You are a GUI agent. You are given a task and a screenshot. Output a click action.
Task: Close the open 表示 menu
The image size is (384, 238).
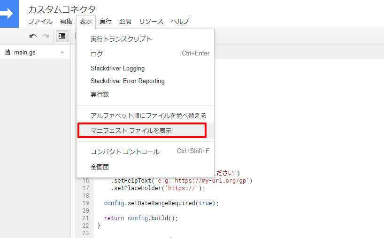86,21
